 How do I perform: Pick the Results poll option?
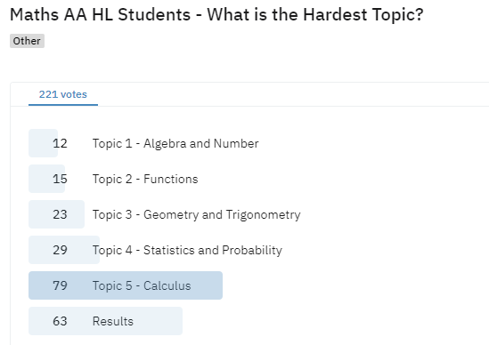click(113, 321)
